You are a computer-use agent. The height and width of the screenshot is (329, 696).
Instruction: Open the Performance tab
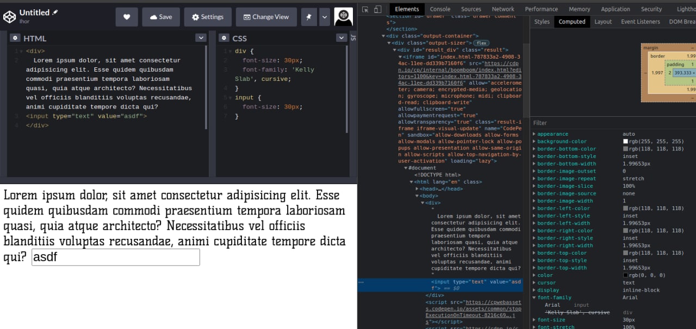click(x=542, y=9)
